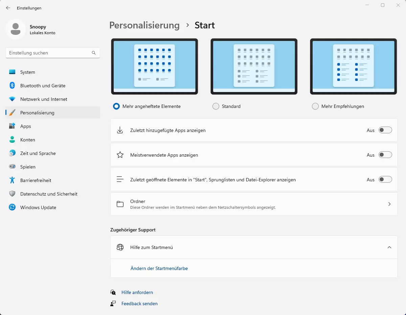The height and width of the screenshot is (315, 406).
Task: Turn on the Zuletzt geöffnete Elemente switch
Action: pos(385,180)
